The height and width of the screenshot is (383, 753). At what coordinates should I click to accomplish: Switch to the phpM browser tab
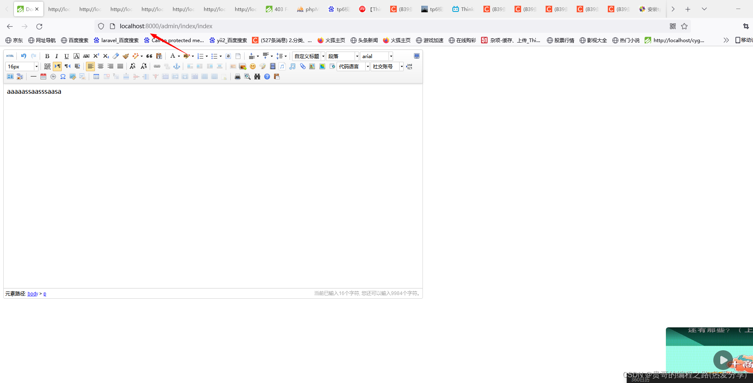[x=308, y=9]
